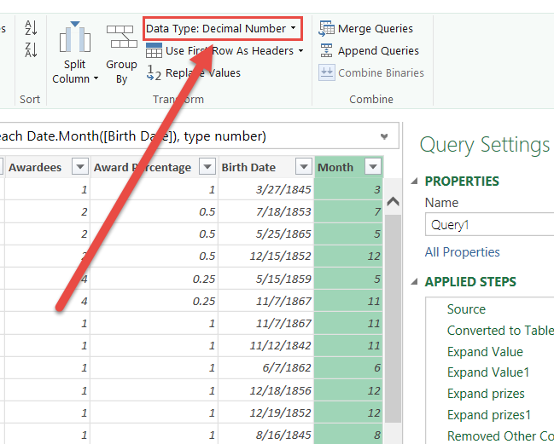Click the Merge Queries icon
The width and height of the screenshot is (554, 444).
tap(326, 29)
